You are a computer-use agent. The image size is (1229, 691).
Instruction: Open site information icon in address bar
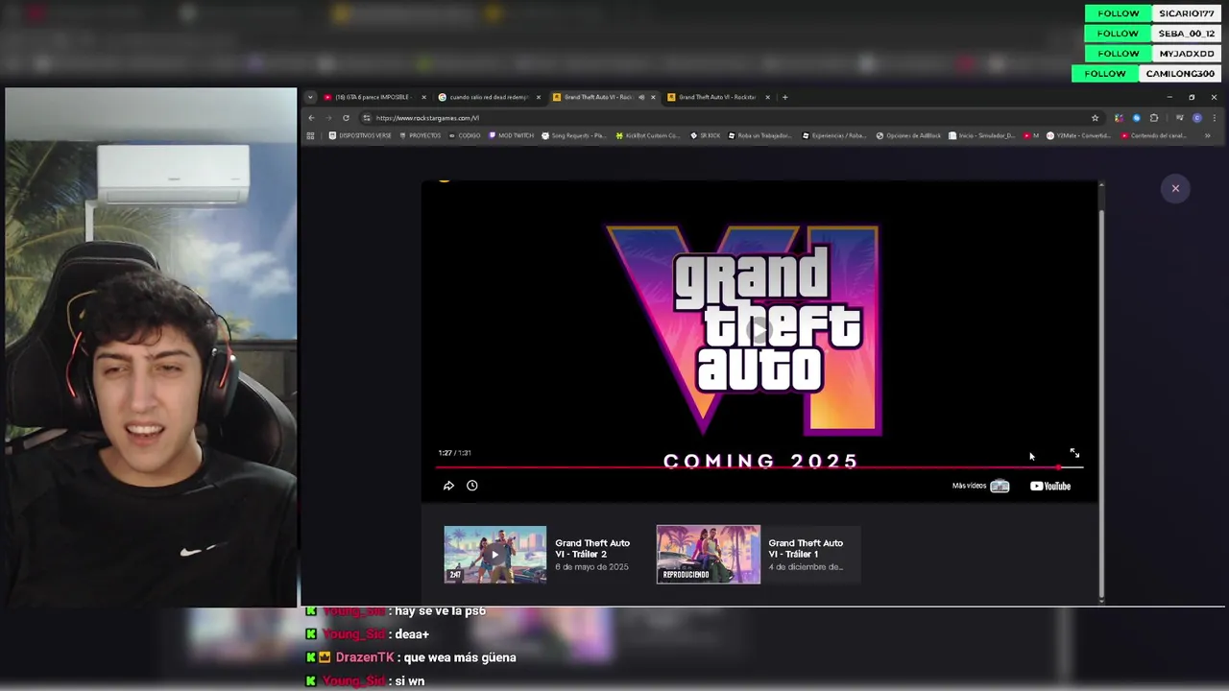click(367, 118)
